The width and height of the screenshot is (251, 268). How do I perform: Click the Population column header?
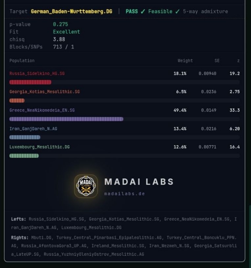click(22, 61)
